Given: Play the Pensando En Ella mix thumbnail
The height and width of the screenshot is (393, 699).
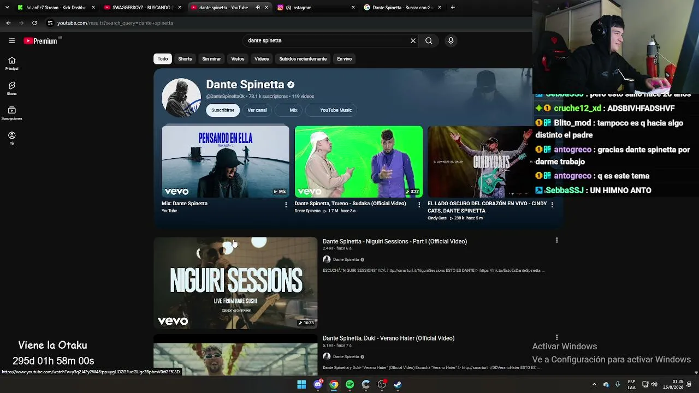Looking at the screenshot, I should point(226,162).
